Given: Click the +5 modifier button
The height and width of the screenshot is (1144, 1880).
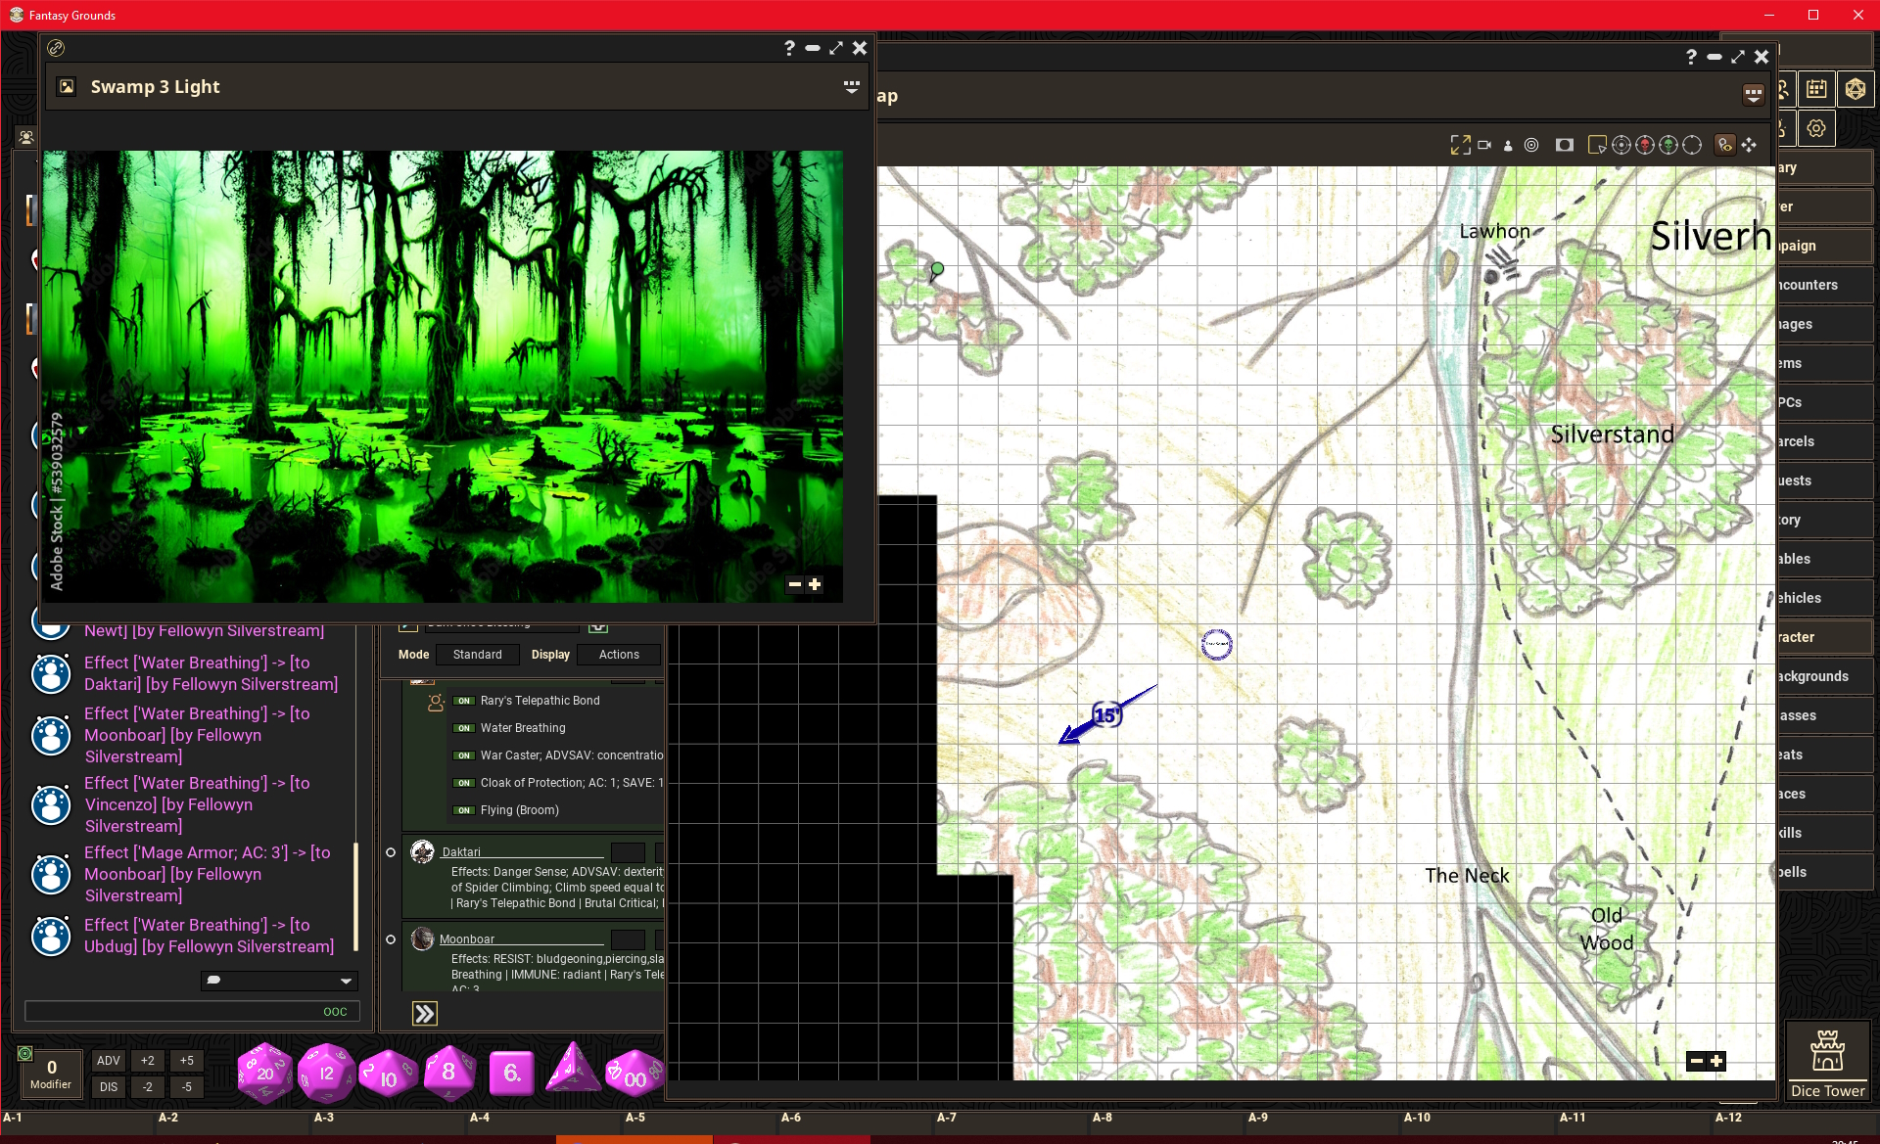Looking at the screenshot, I should [x=186, y=1061].
